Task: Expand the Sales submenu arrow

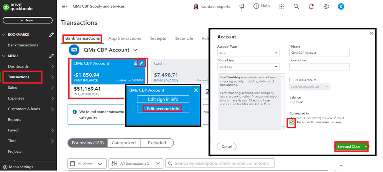Action: 53,88
